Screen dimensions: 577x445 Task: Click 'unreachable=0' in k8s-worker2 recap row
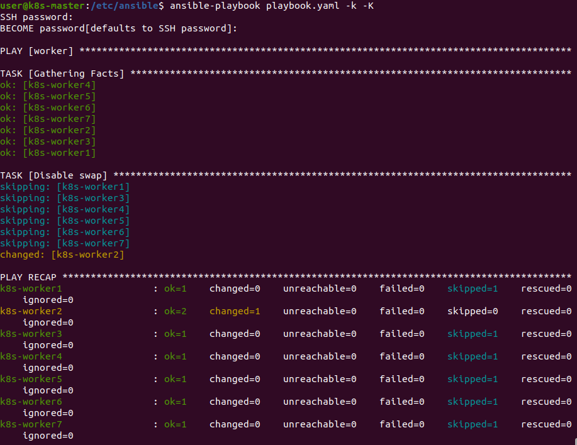coord(320,311)
